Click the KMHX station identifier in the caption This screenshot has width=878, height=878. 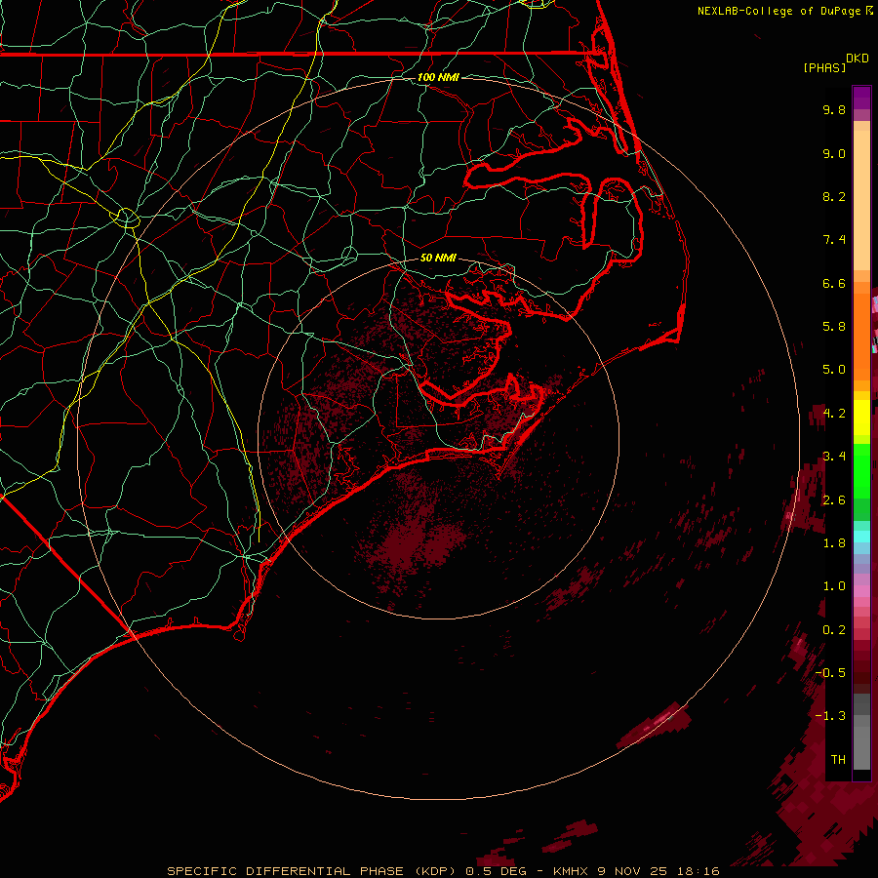[572, 871]
